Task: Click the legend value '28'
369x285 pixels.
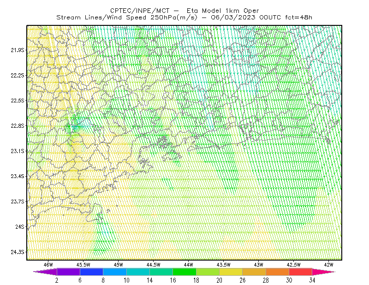Action: click(x=266, y=280)
